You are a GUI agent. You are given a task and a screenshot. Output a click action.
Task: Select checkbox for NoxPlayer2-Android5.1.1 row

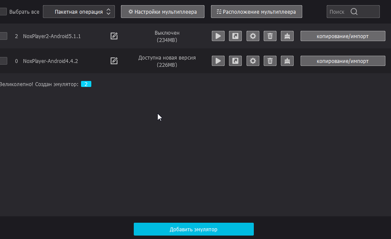point(3,36)
